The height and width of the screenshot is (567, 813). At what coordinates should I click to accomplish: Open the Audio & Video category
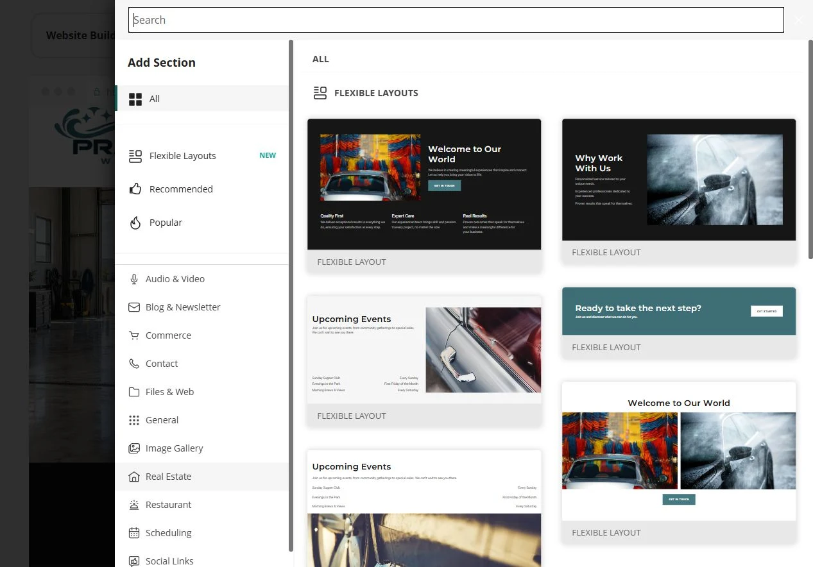click(x=202, y=279)
